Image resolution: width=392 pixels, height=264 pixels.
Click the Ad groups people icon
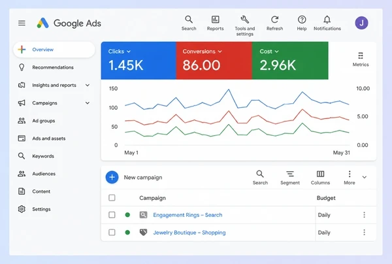coord(22,121)
